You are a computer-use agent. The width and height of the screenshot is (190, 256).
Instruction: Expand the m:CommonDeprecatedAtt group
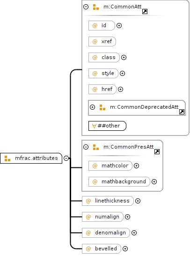[x=92, y=107]
